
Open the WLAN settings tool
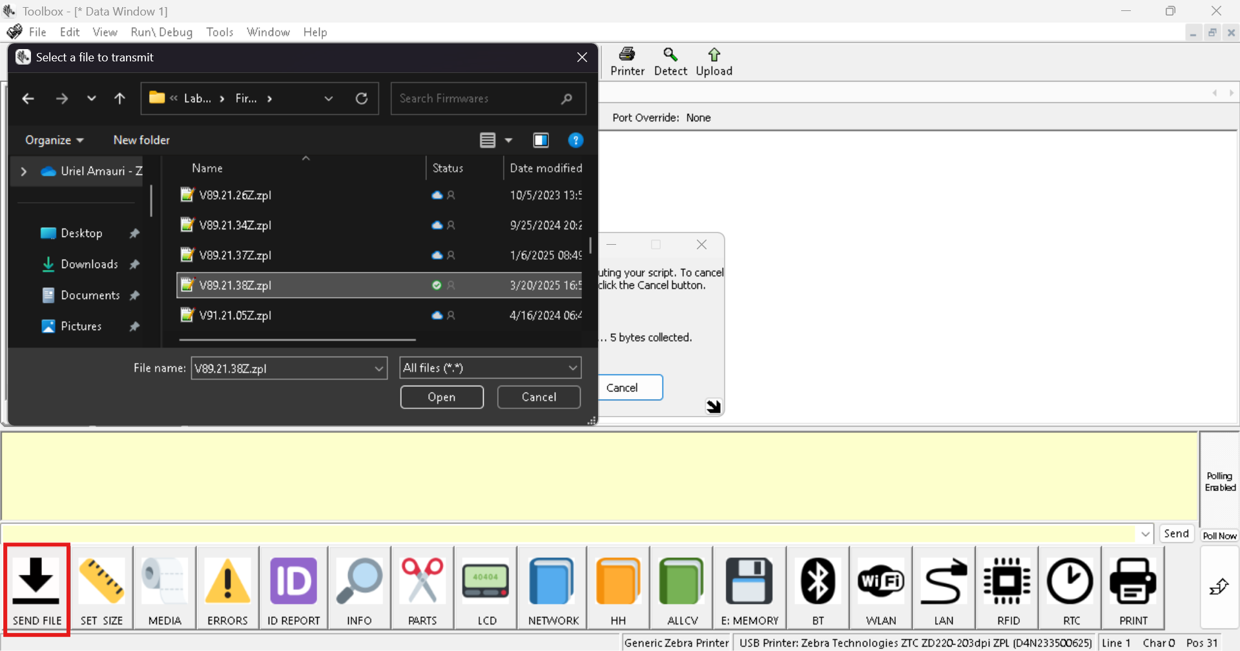coord(880,588)
